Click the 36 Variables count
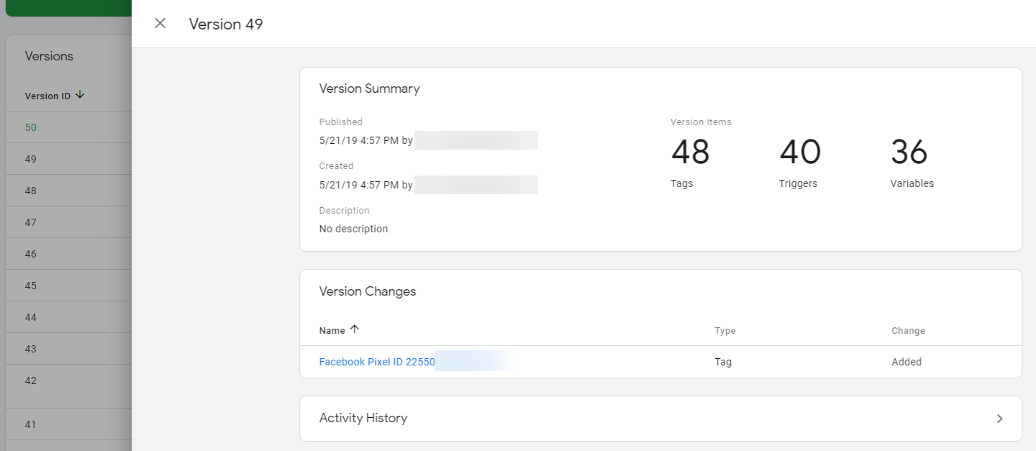1036x451 pixels. tap(909, 152)
